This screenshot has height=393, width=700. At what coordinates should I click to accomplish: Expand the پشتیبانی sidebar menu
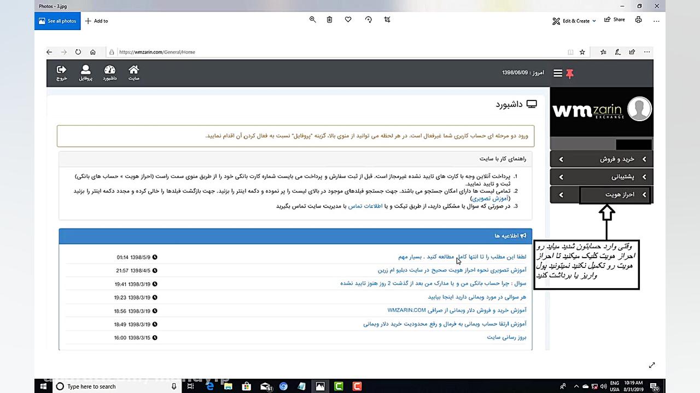(x=602, y=177)
